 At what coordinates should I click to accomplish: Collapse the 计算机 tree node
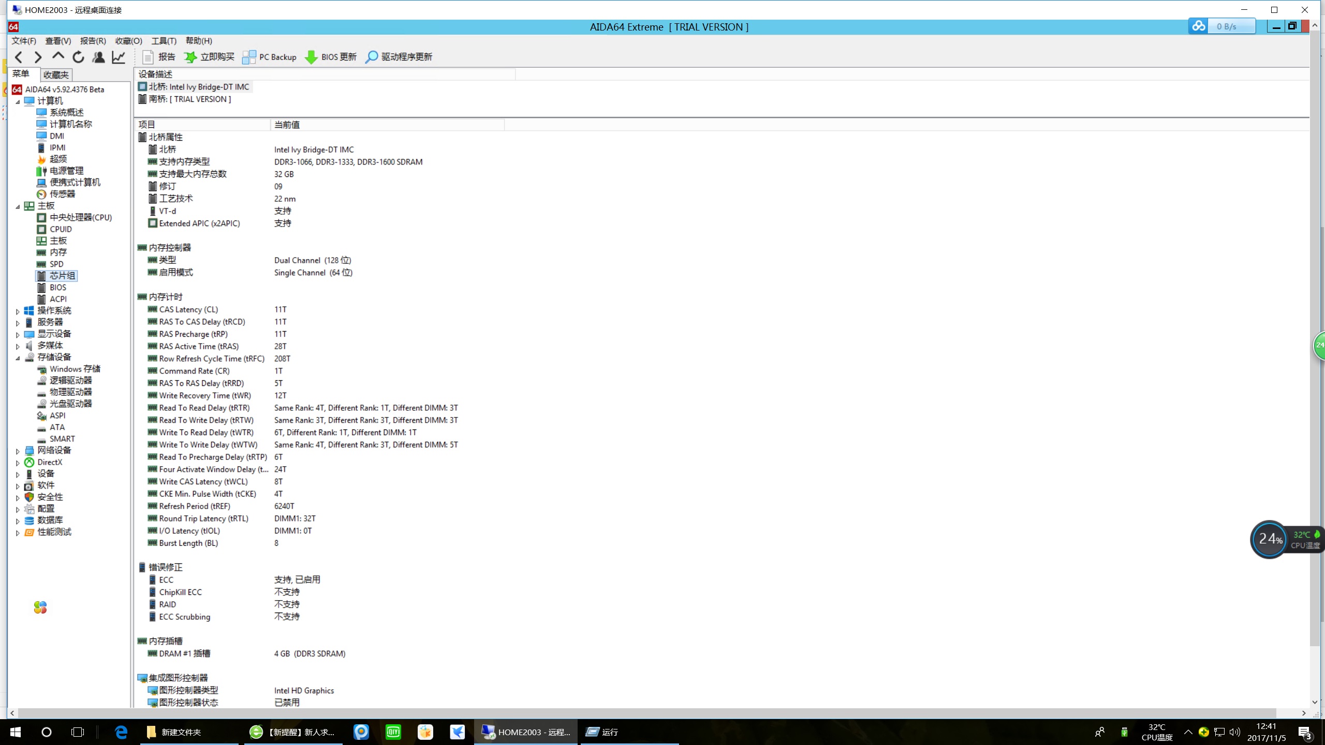(18, 101)
